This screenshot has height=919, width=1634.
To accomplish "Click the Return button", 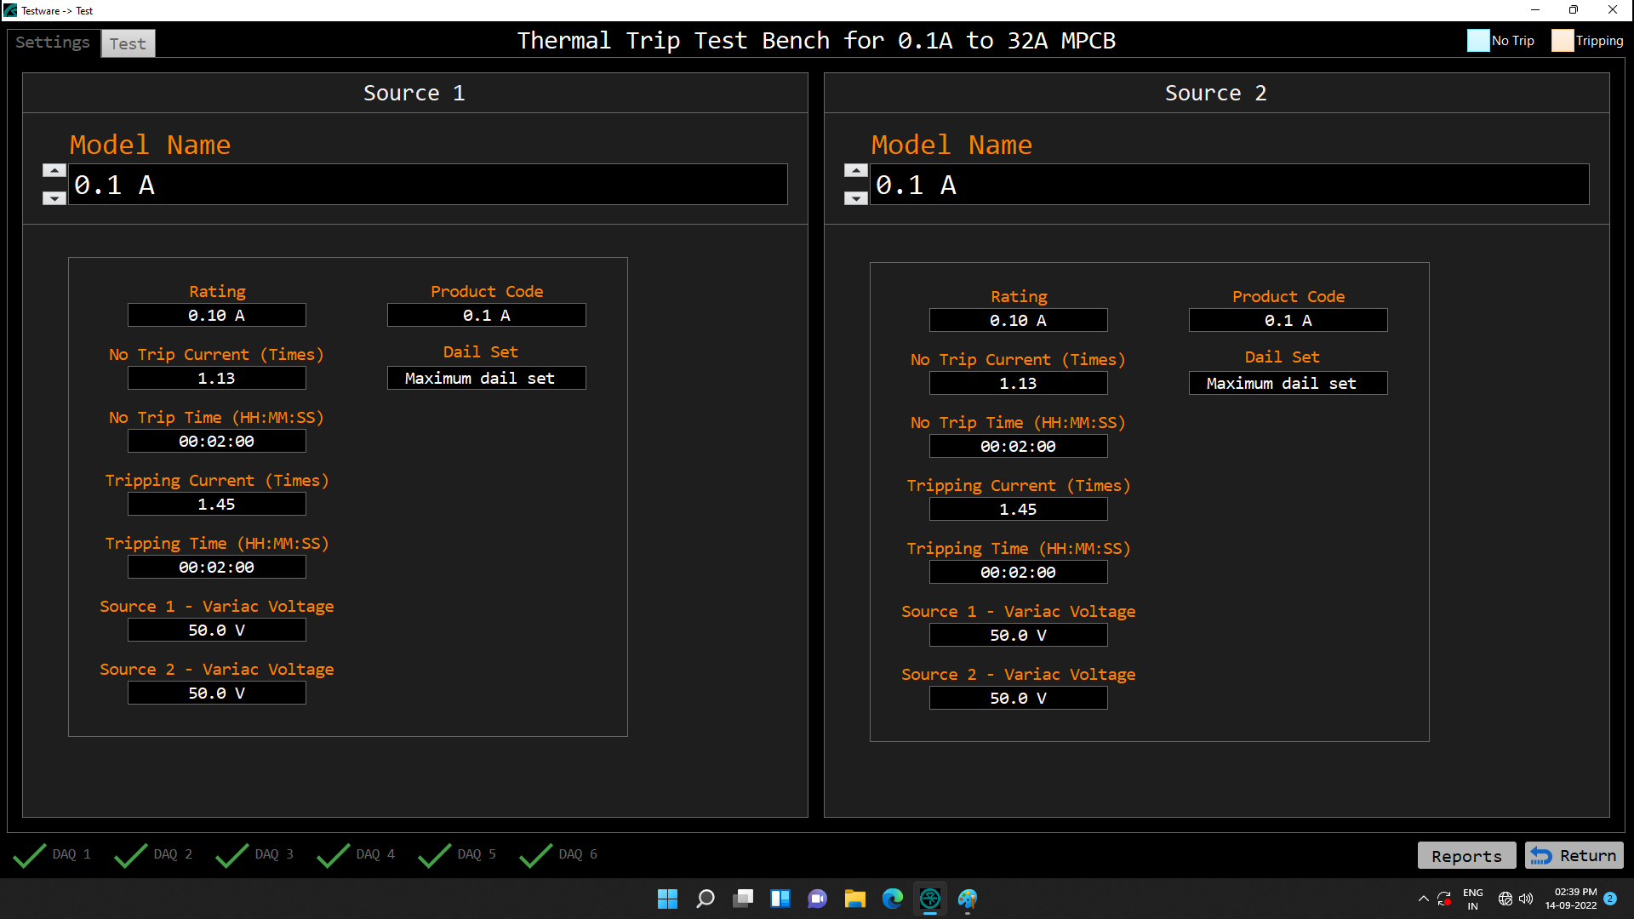I will pyautogui.click(x=1574, y=856).
